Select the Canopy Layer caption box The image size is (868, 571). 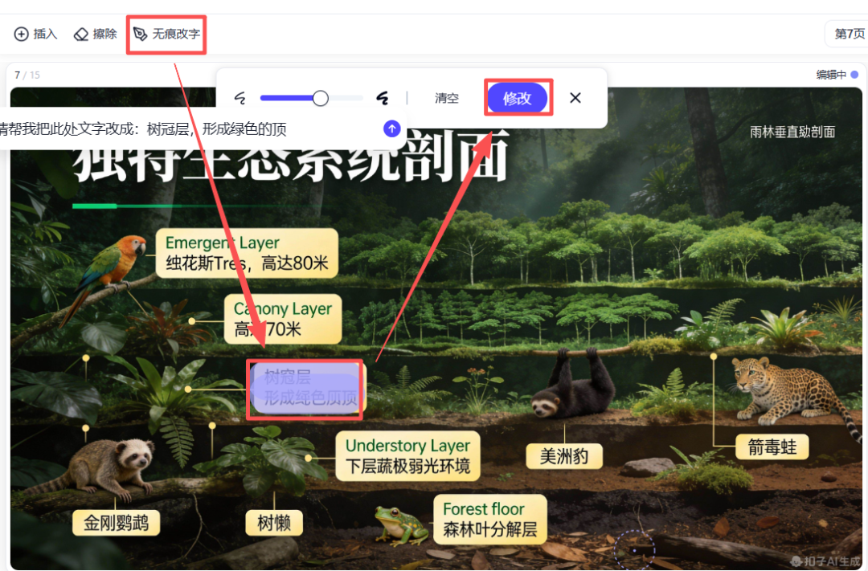pos(283,319)
